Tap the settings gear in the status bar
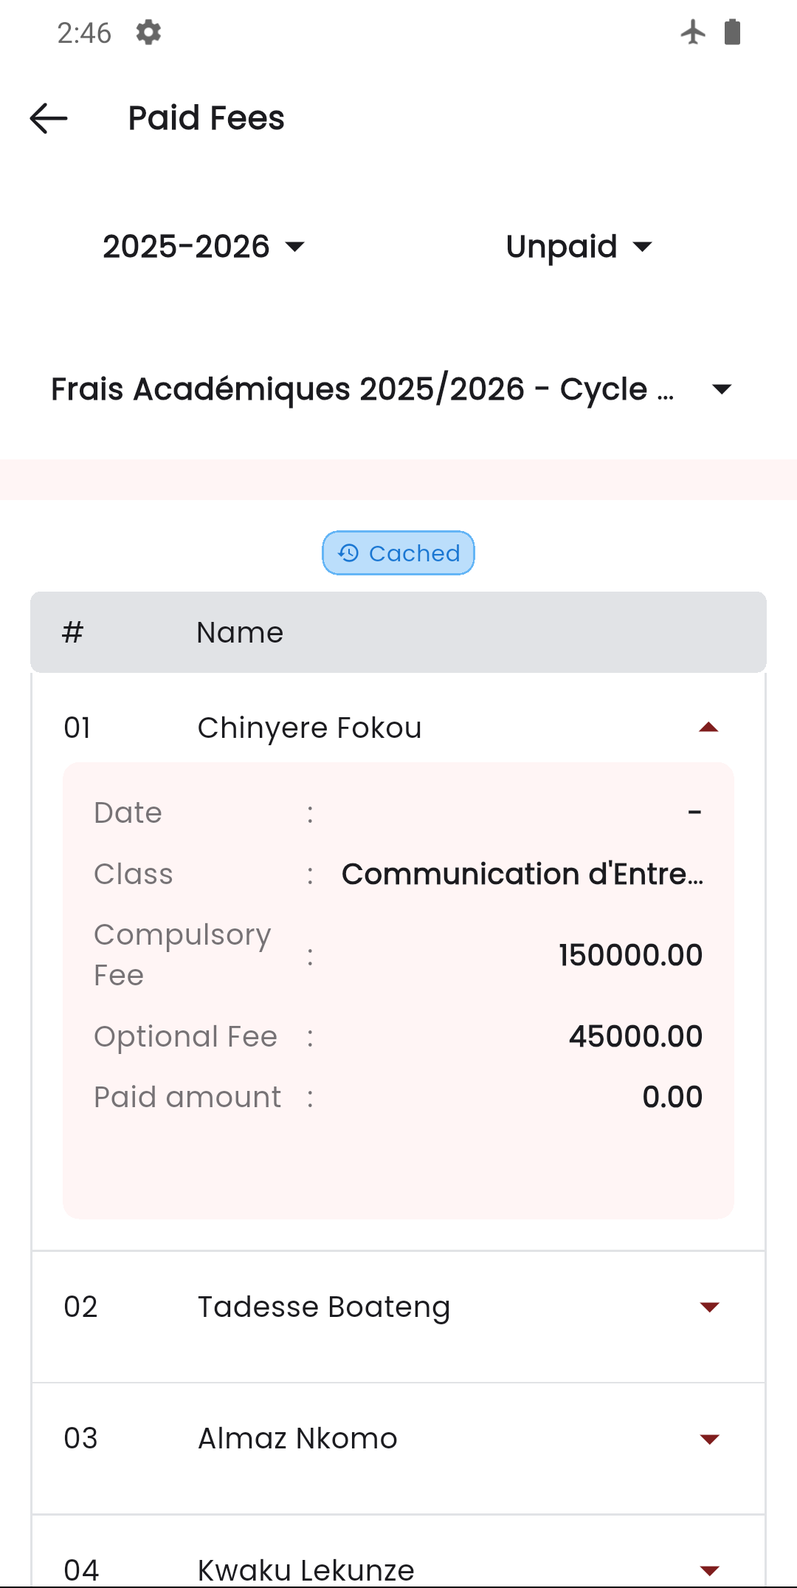 click(148, 32)
